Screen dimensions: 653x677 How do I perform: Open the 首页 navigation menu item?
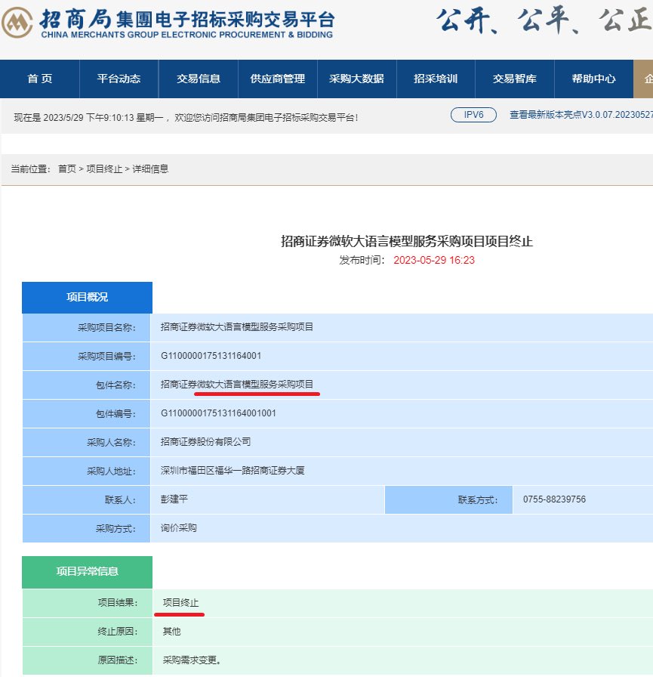40,79
